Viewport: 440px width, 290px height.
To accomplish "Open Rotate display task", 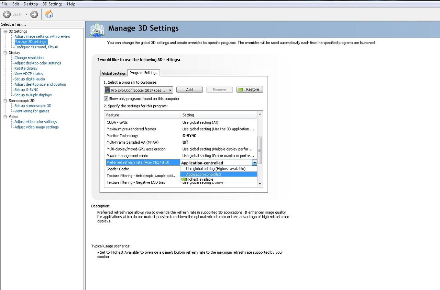I will tap(26, 68).
